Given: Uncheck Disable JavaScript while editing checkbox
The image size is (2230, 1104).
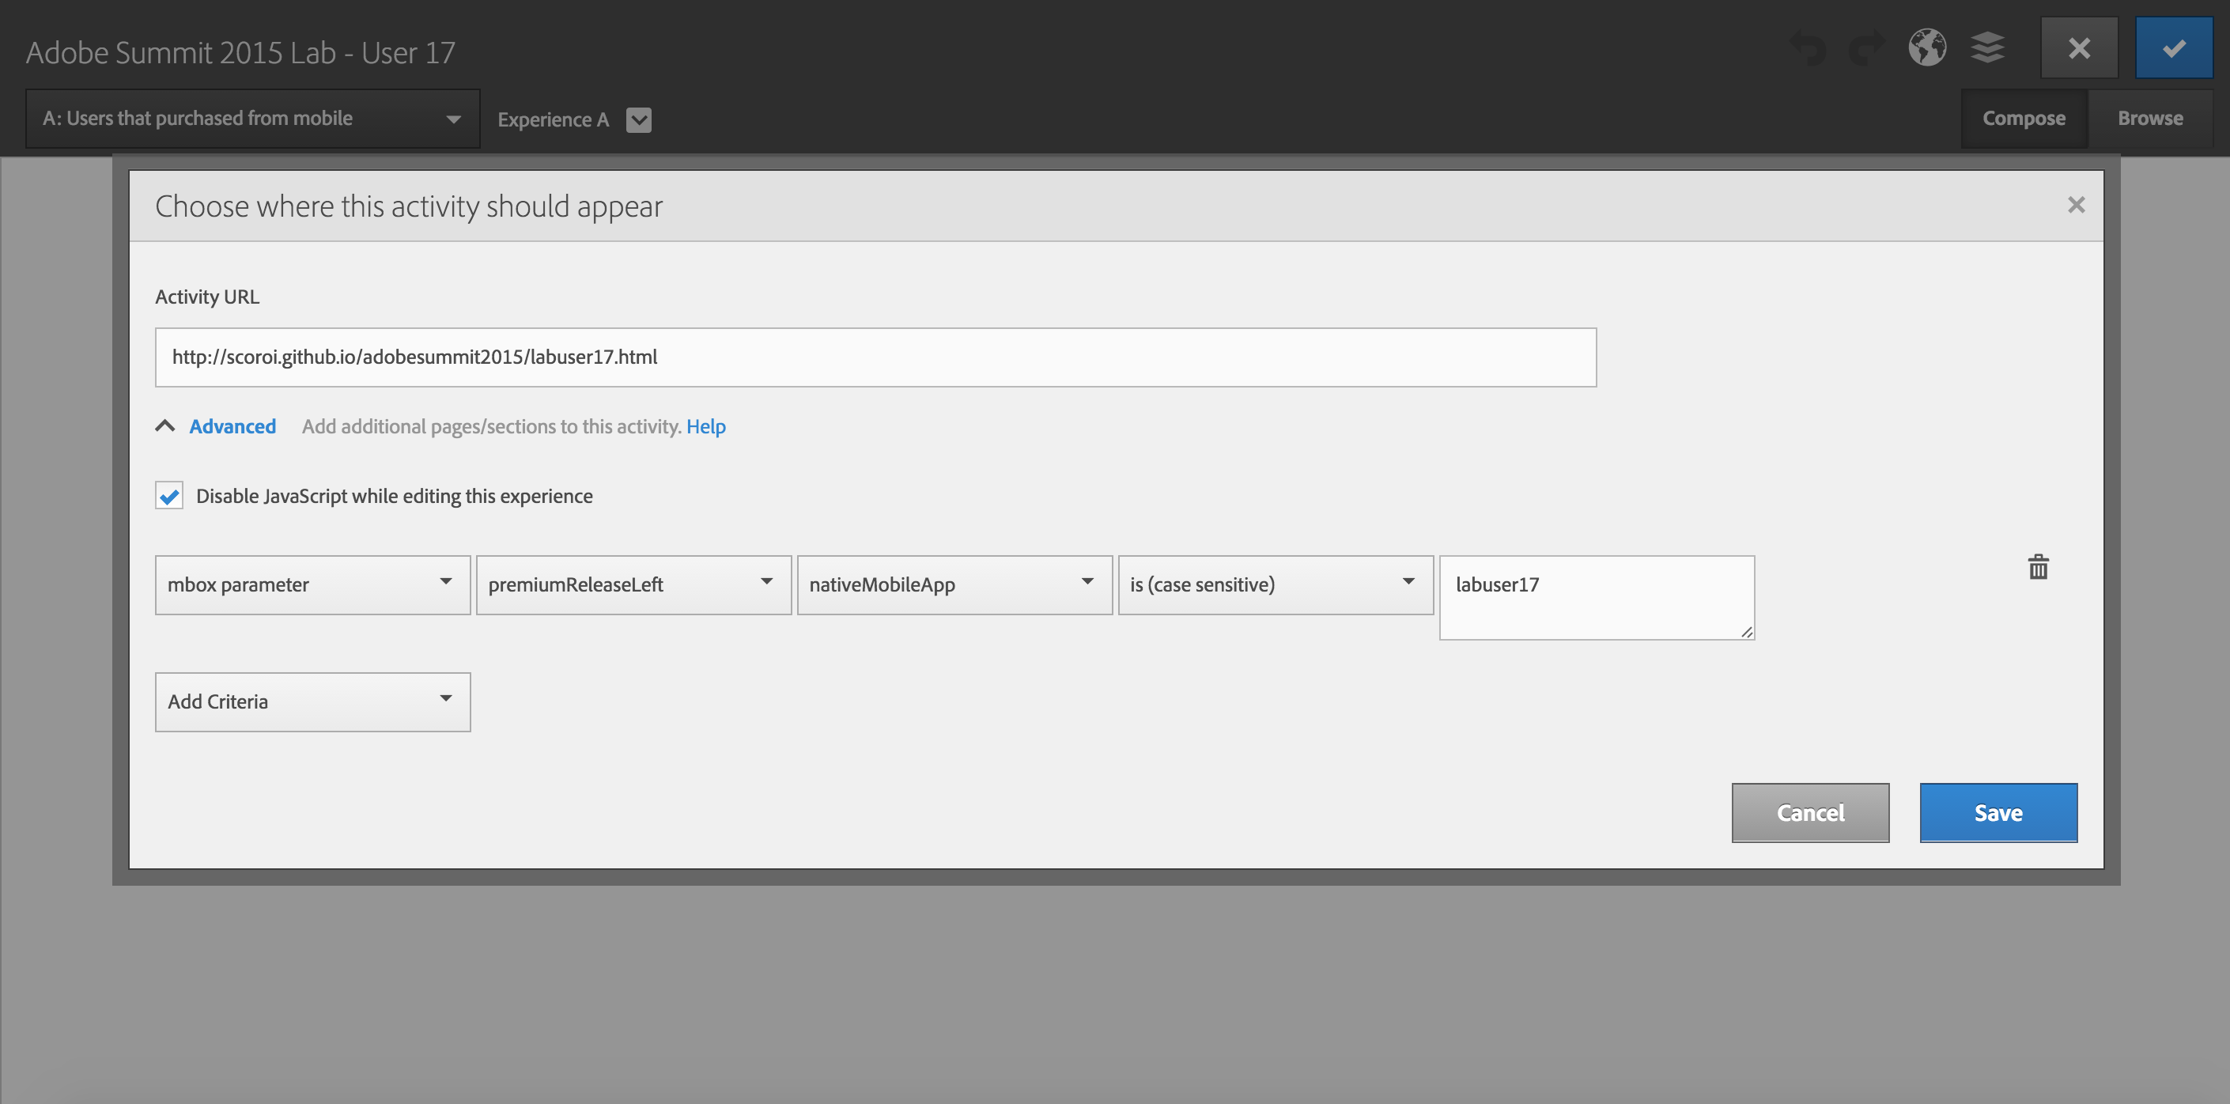Looking at the screenshot, I should click(x=170, y=496).
